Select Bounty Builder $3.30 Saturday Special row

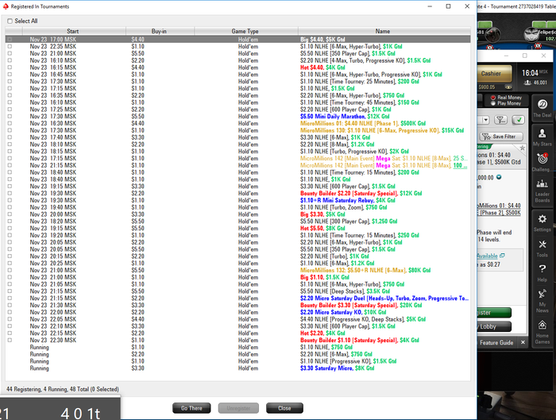click(x=237, y=305)
